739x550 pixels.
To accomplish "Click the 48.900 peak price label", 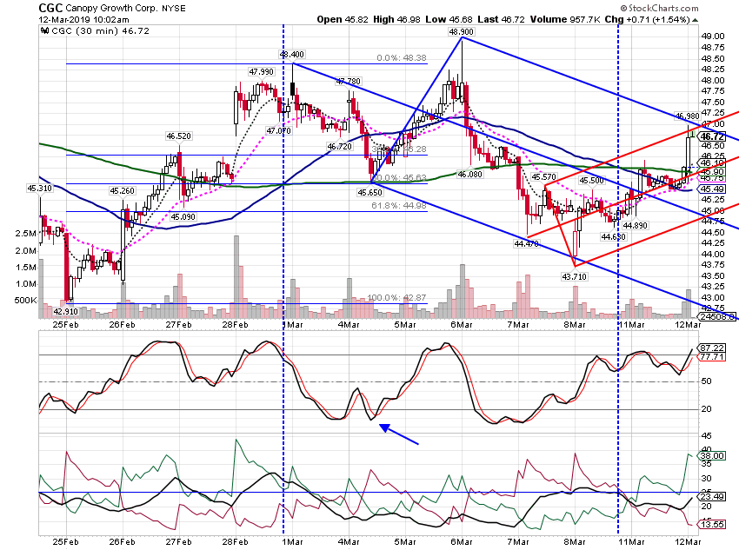I will (x=462, y=31).
